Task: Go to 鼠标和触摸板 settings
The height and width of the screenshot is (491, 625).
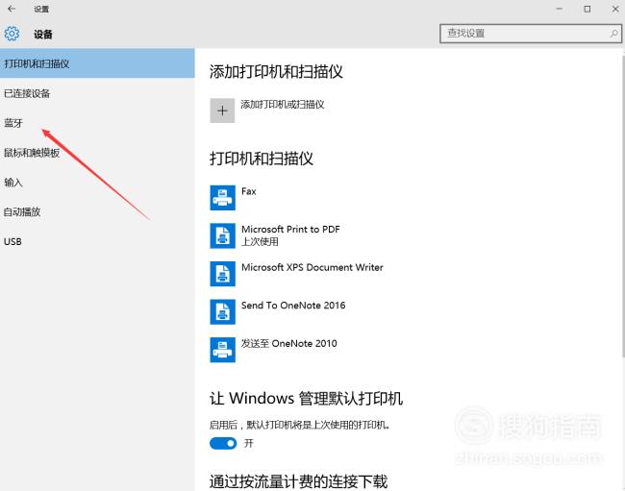Action: pos(97,153)
